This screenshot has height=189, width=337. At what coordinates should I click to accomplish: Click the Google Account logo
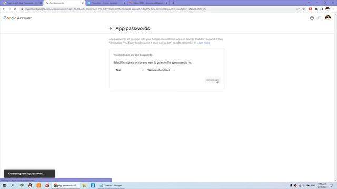coord(17,18)
